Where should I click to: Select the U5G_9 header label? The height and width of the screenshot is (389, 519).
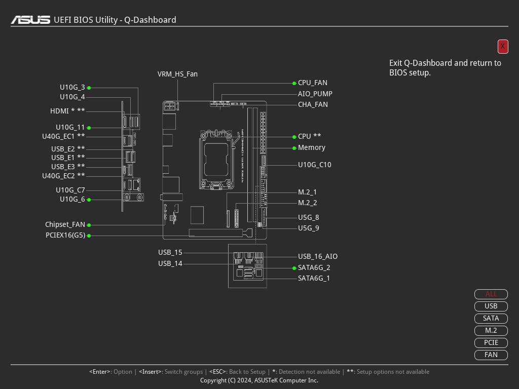pos(309,228)
